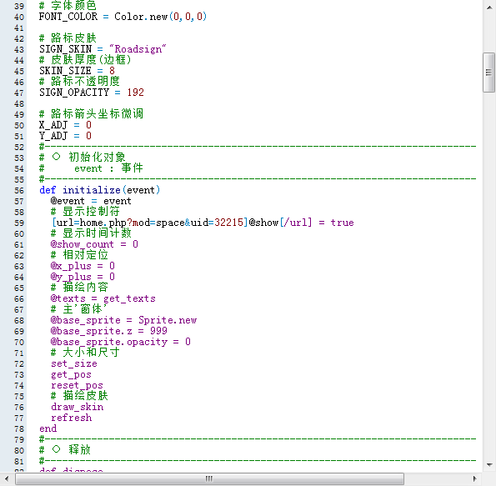The image size is (496, 486).
Task: Click get_texts on line 66
Action: click(129, 298)
